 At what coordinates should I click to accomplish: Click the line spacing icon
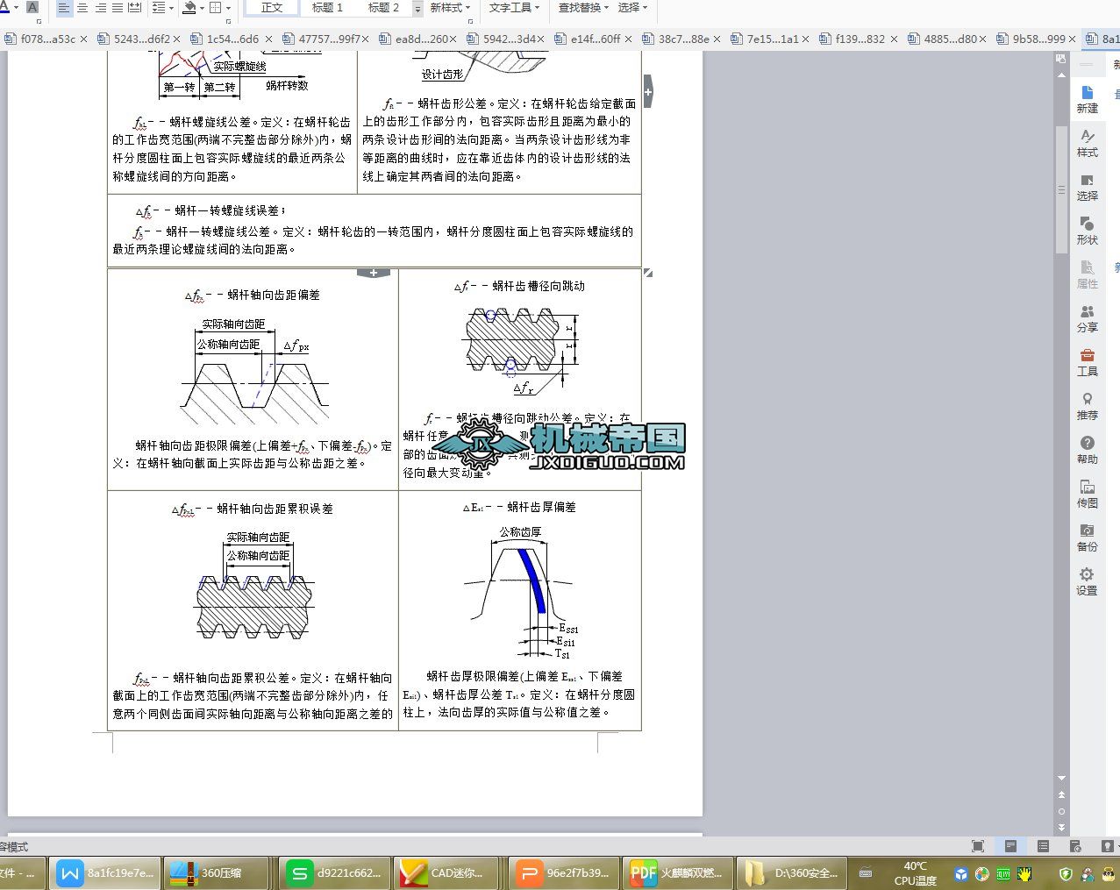click(x=158, y=8)
